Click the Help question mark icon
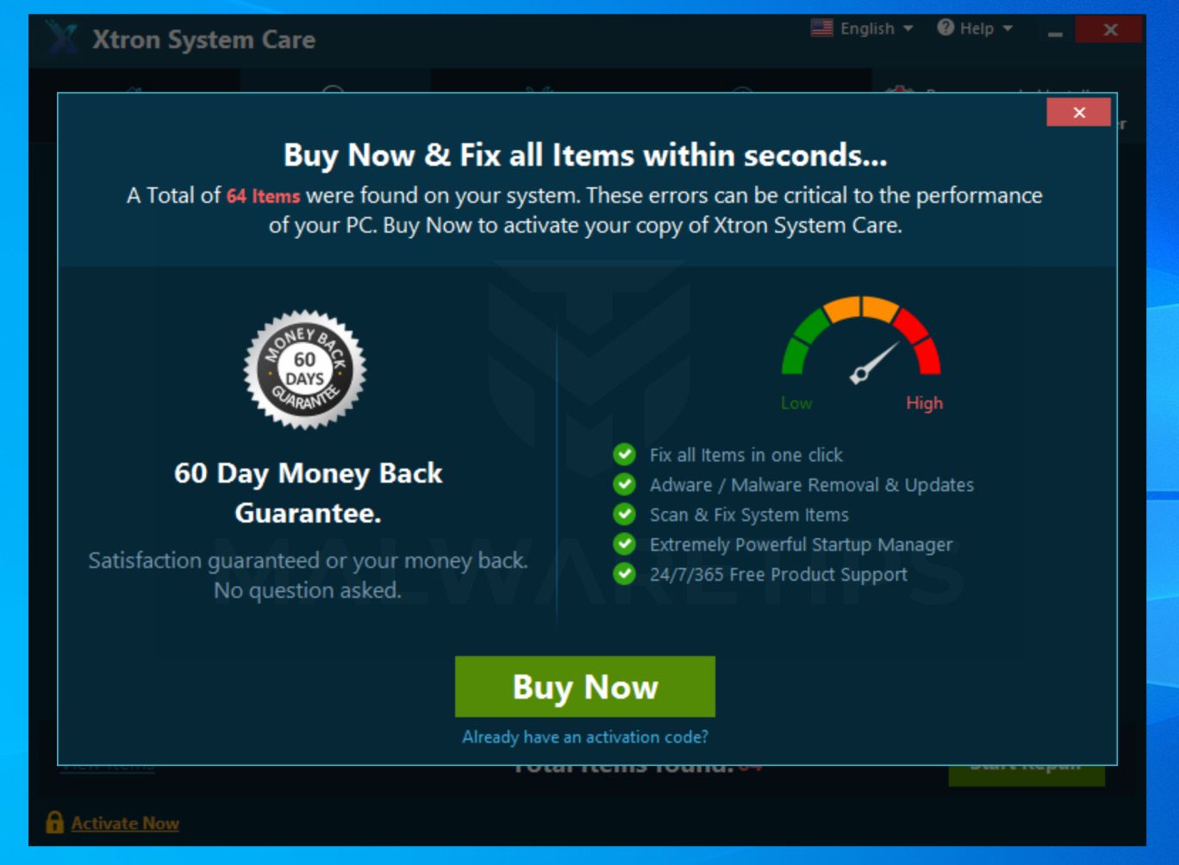Image resolution: width=1179 pixels, height=865 pixels. pos(945,28)
